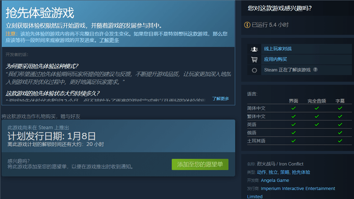Screen dimensions: 354x199
Task: Click 繁體中文 subtitles checkmark
Action: [340, 116]
